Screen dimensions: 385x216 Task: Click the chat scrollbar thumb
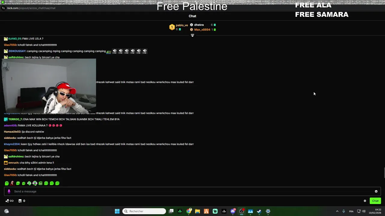384,173
